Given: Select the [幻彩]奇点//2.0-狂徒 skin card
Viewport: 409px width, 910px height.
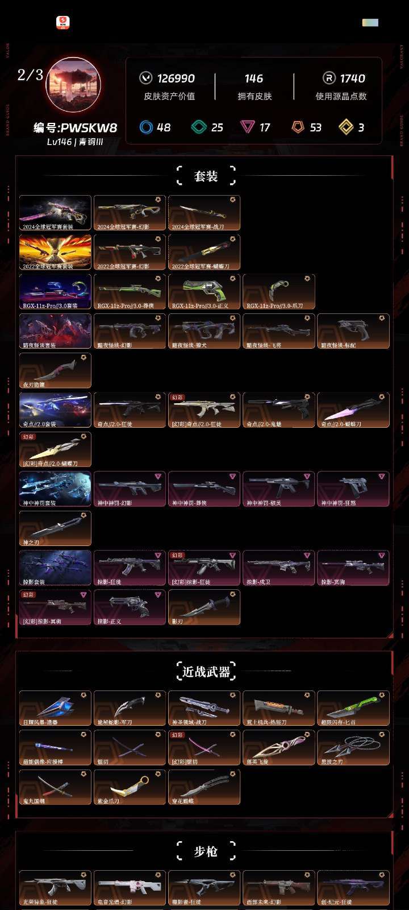Looking at the screenshot, I should coord(204,410).
